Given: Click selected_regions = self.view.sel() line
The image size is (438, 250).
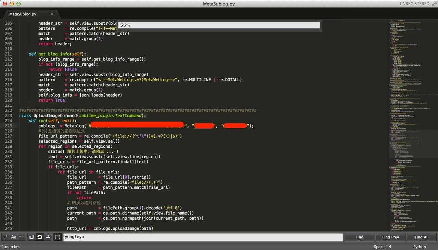Looking at the screenshot, I should (x=79, y=141).
